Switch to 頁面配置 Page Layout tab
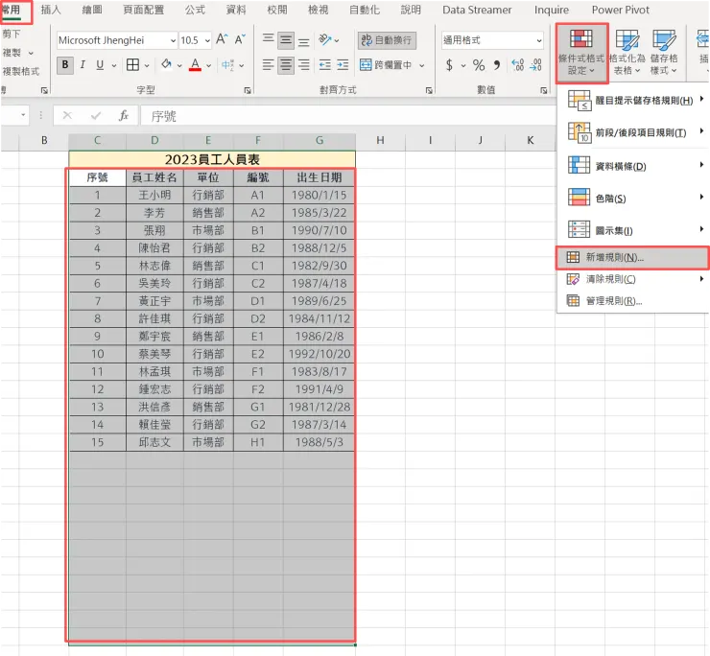 (x=144, y=10)
